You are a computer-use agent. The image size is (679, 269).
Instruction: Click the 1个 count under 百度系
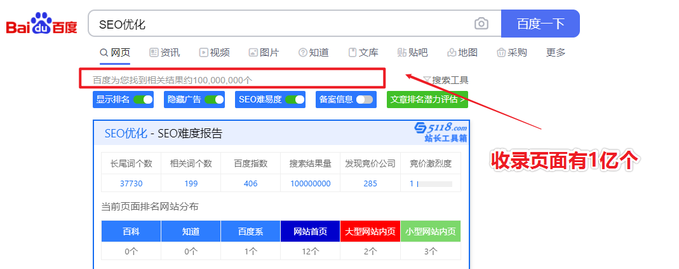click(251, 251)
